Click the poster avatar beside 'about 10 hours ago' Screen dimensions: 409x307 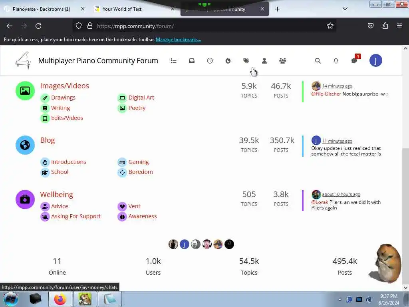point(316,195)
